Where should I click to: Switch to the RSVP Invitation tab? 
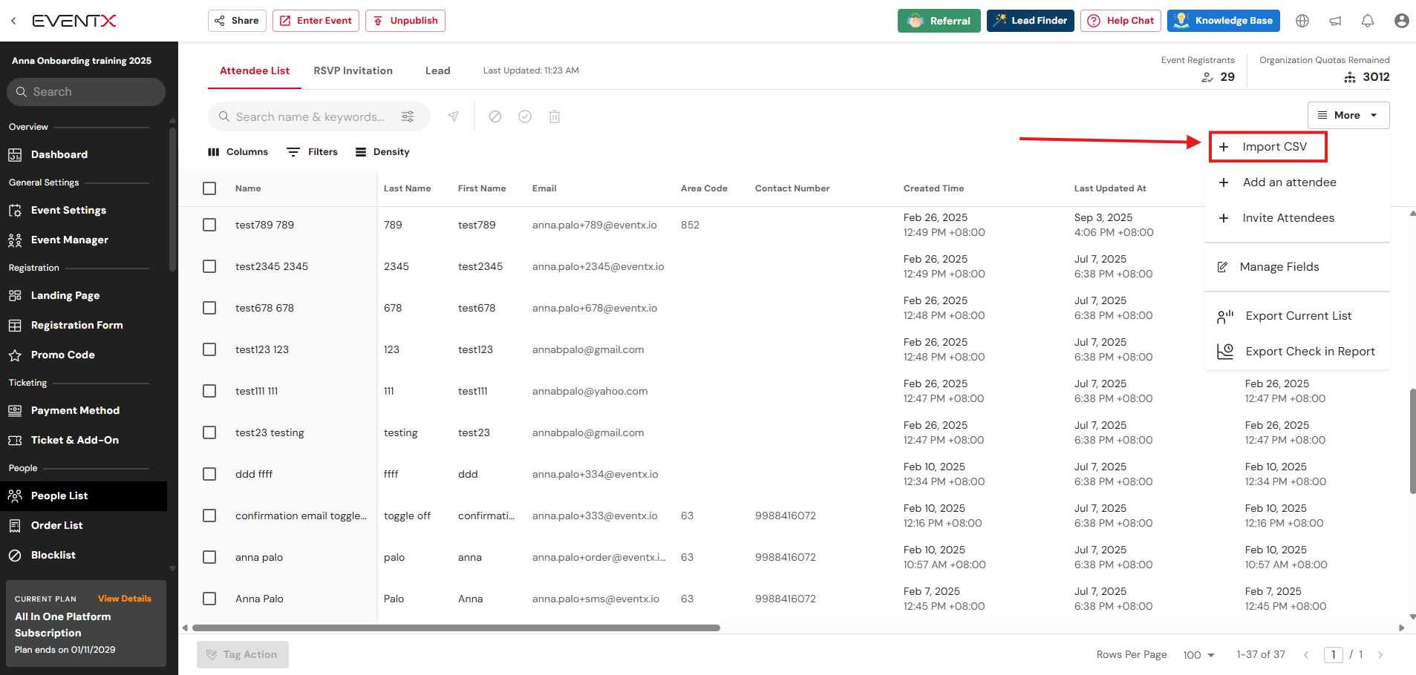click(353, 70)
